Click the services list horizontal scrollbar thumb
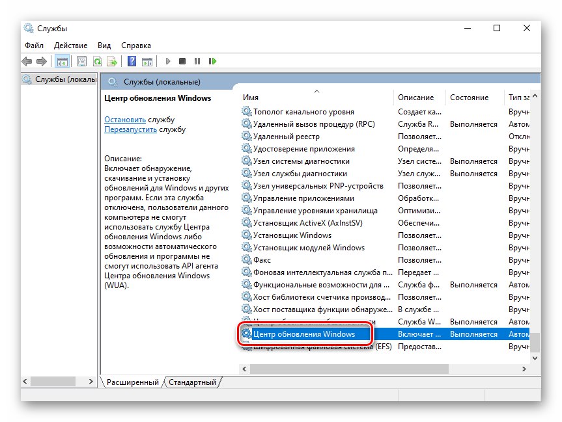The width and height of the screenshot is (562, 422). point(349,369)
